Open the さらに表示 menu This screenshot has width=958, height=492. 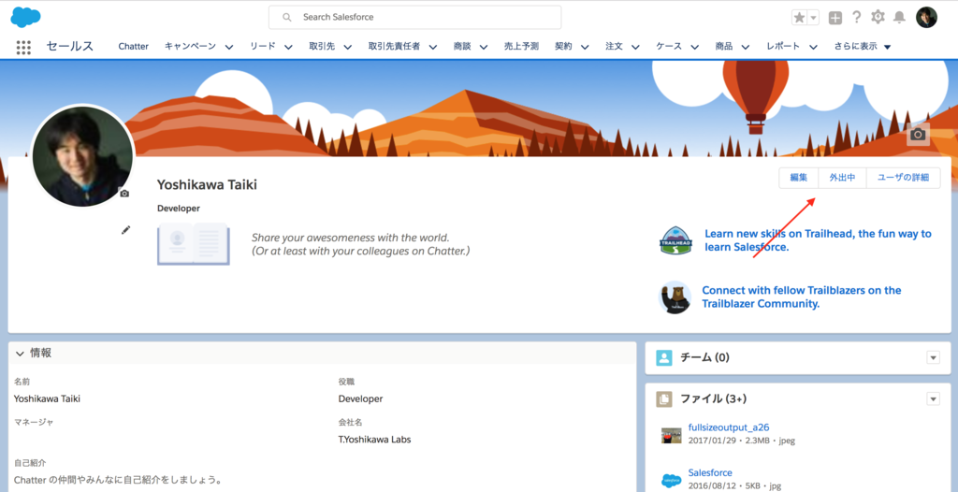click(x=863, y=47)
